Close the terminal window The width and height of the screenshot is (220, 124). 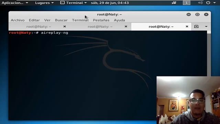pyautogui.click(x=206, y=14)
